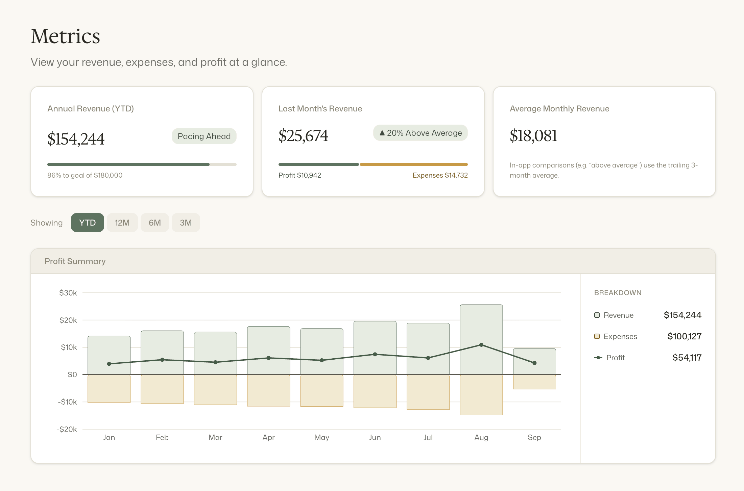Click the $30k axis label
The height and width of the screenshot is (491, 744).
tap(68, 293)
